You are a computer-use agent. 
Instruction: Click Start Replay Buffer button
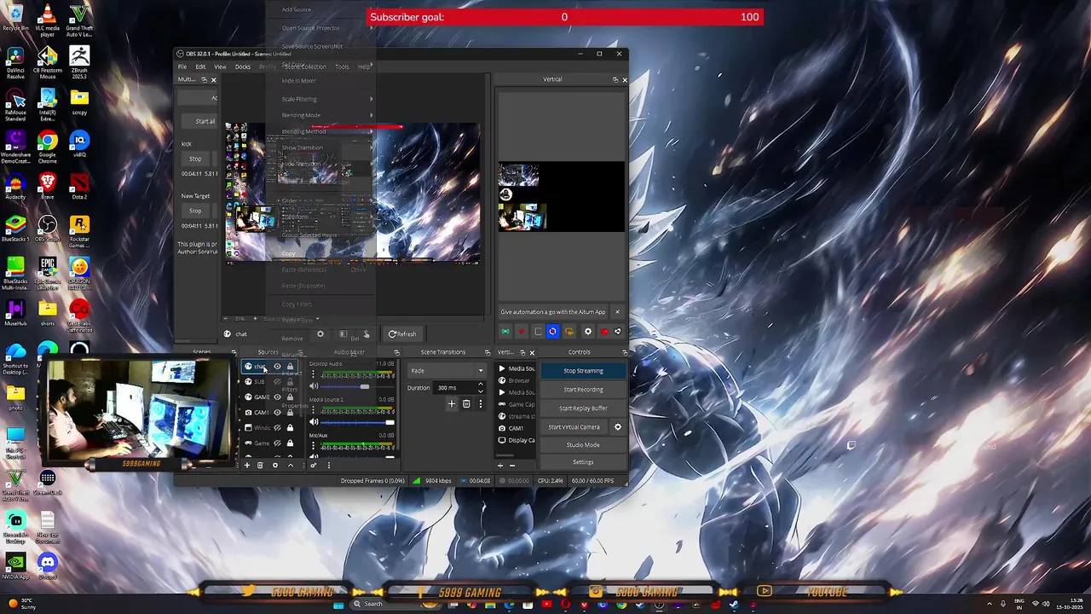(x=583, y=408)
